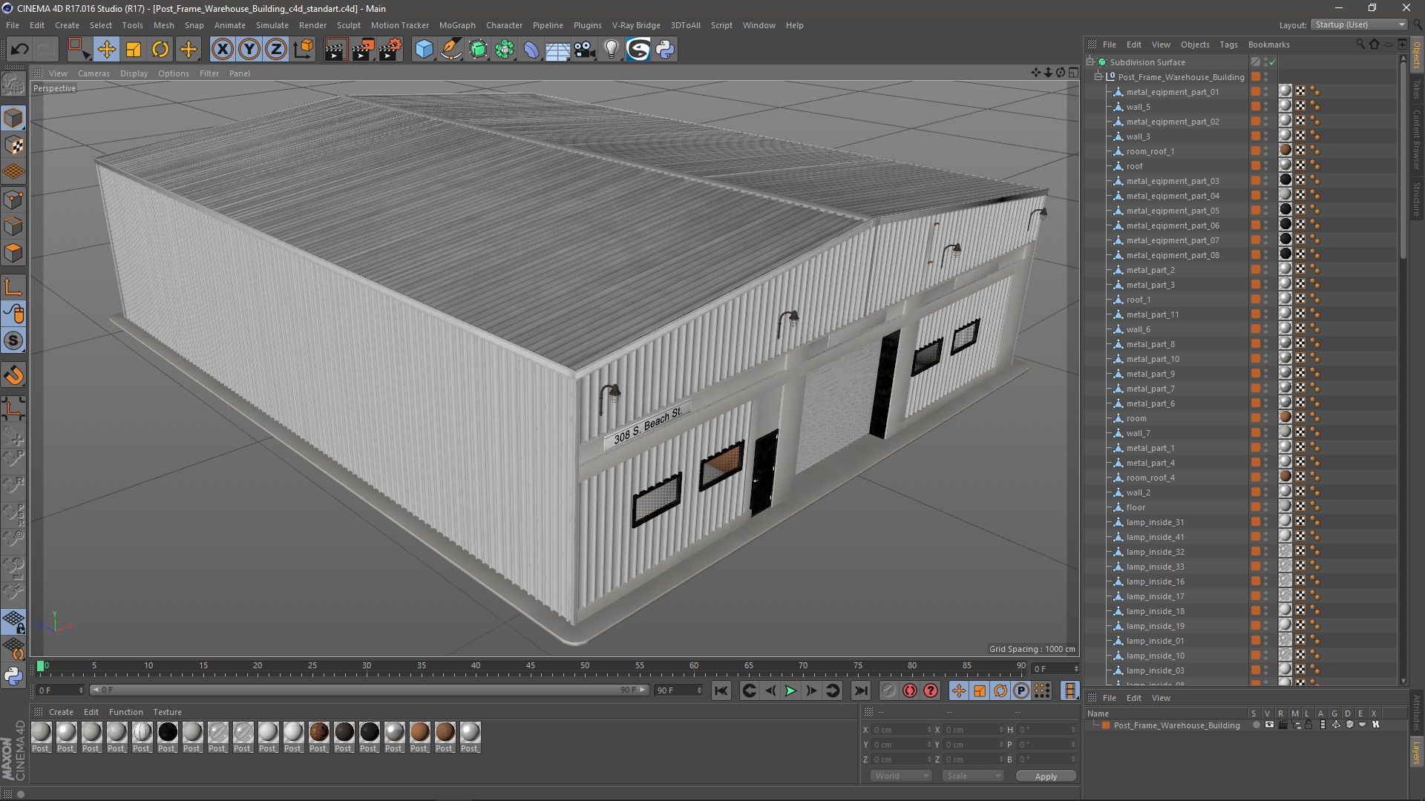The image size is (1425, 801).
Task: Toggle visibility dots for roof object
Action: click(1266, 166)
